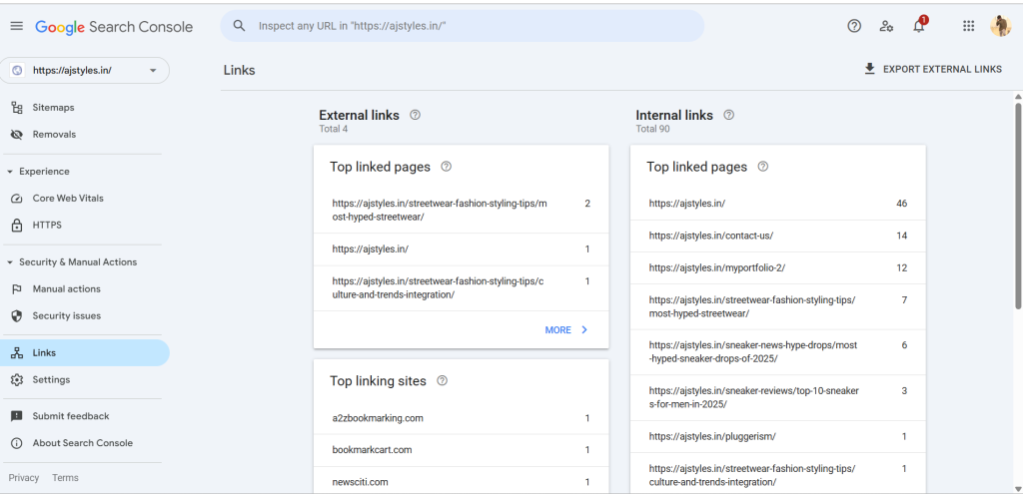Open the notifications bell
Viewport: 1023px width, 494px height.
coord(919,25)
